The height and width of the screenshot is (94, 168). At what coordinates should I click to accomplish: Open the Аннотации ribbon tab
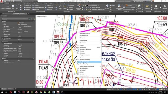click(x=18, y=3)
